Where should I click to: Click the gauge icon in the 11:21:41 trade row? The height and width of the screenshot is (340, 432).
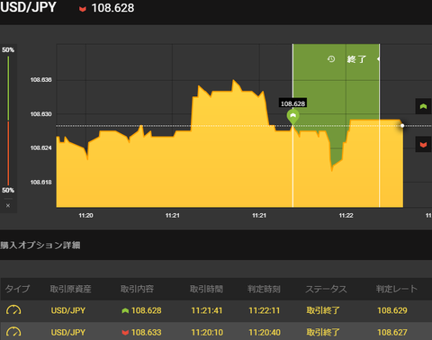point(13,310)
